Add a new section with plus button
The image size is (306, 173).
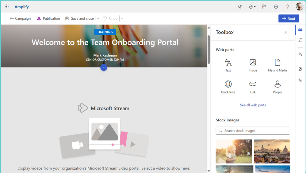click(x=104, y=67)
